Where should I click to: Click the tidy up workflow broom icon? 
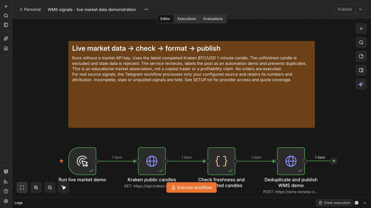pos(64,187)
